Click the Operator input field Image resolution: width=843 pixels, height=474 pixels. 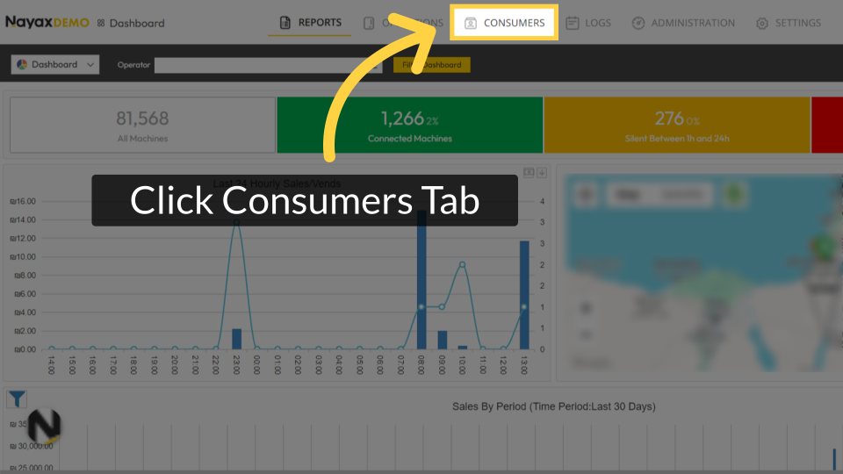(x=268, y=65)
